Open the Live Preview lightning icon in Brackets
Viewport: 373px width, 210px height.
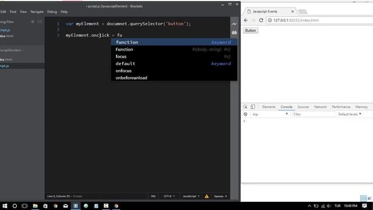click(234, 24)
